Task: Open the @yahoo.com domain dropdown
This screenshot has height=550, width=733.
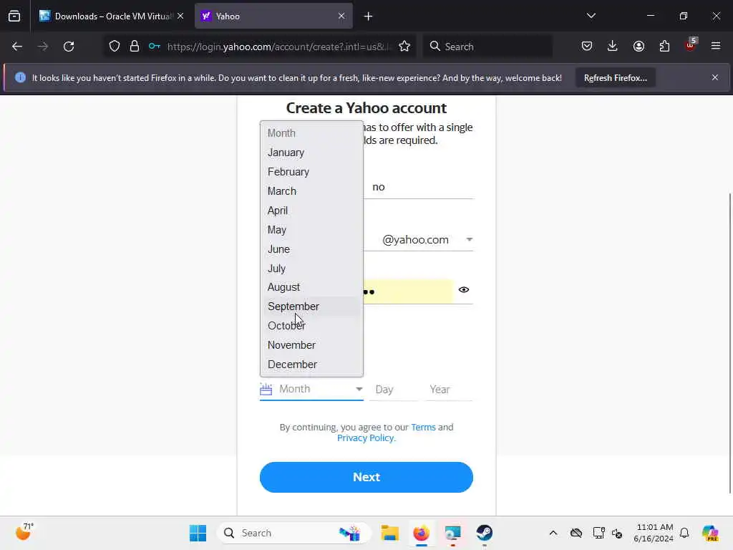Action: (427, 239)
